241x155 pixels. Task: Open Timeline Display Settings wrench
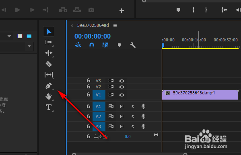tap(133, 45)
